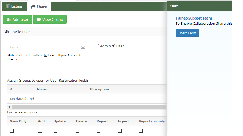Tick the Update permission checkbox
Viewport: 243px width, 136px height.
coord(55,131)
